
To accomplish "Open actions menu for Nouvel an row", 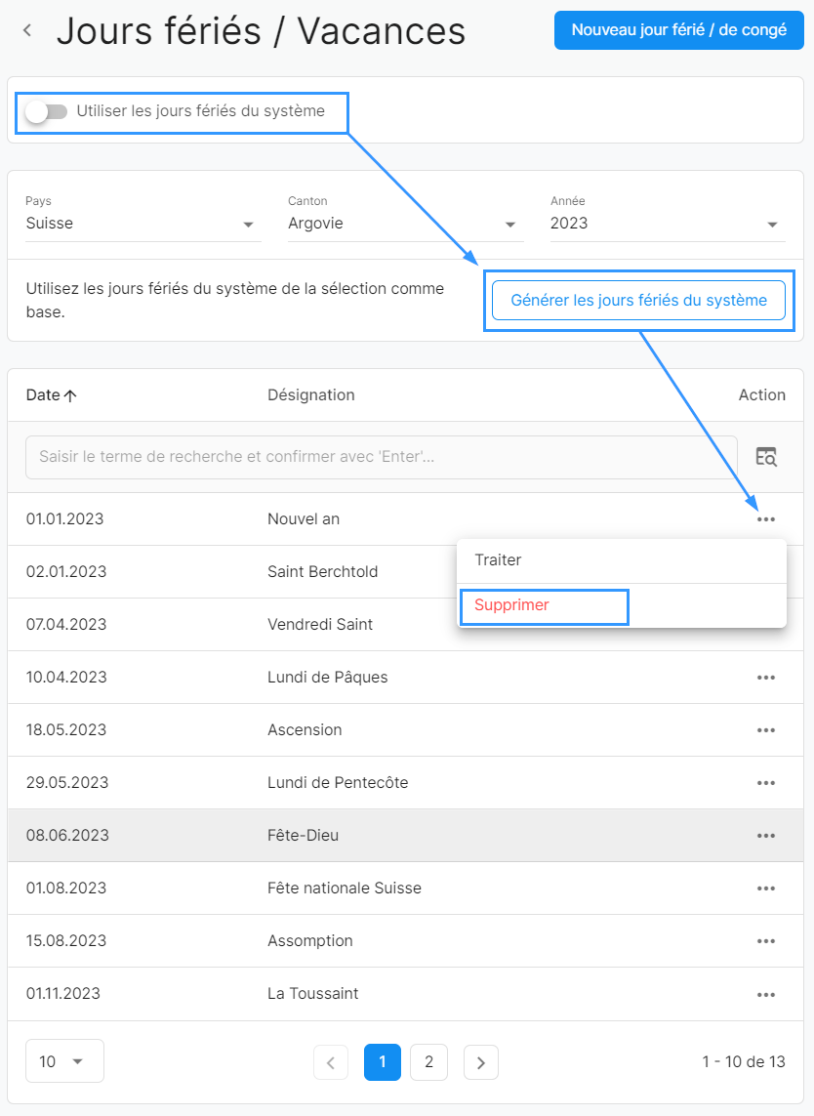I will click(766, 519).
